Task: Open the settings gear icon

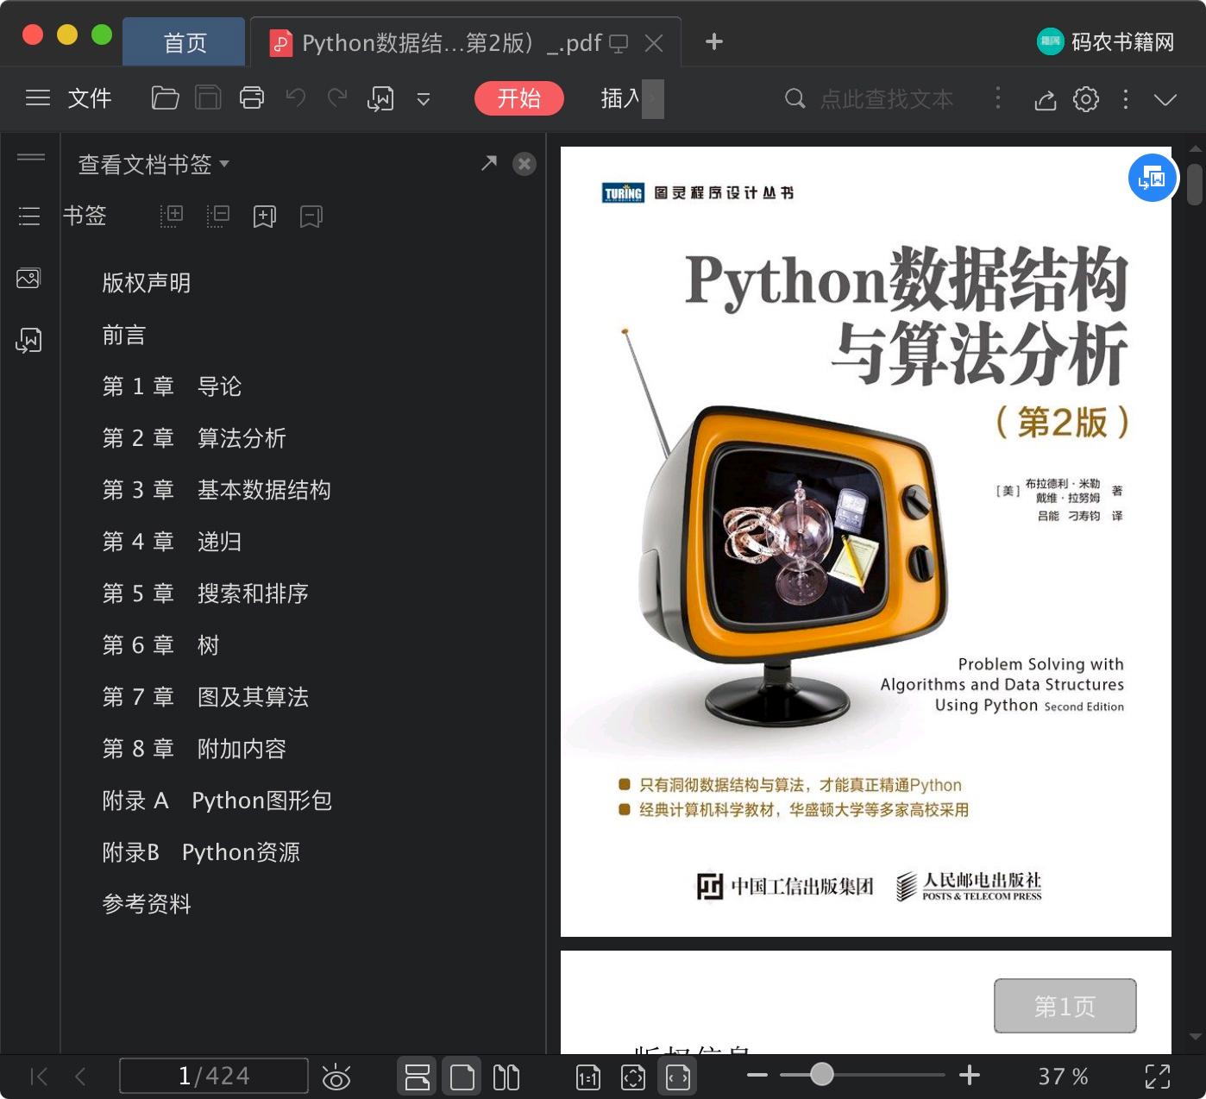Action: [1086, 99]
